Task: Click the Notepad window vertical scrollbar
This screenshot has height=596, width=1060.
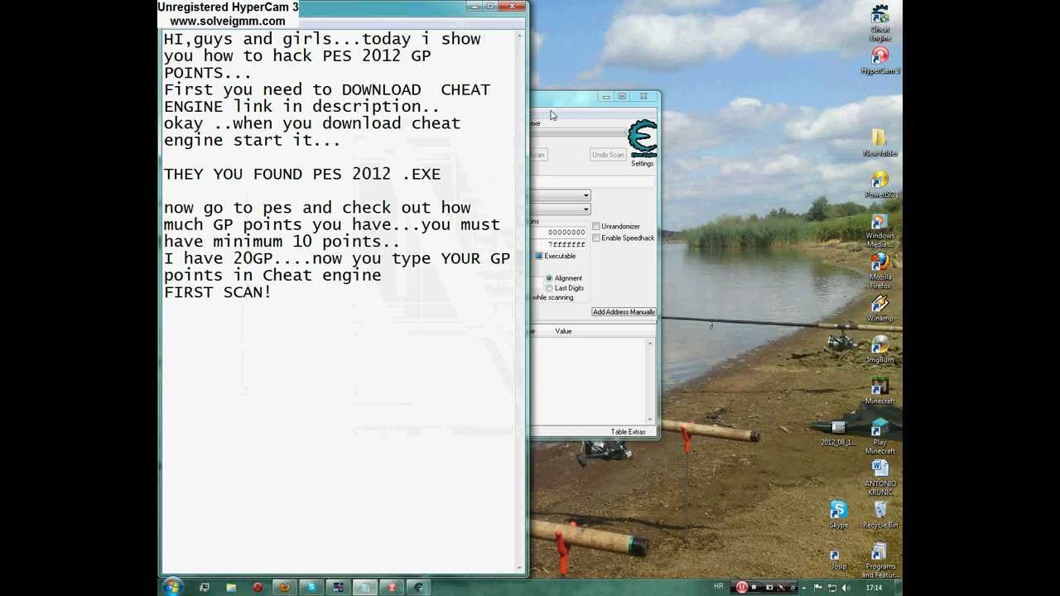Action: coord(521,301)
